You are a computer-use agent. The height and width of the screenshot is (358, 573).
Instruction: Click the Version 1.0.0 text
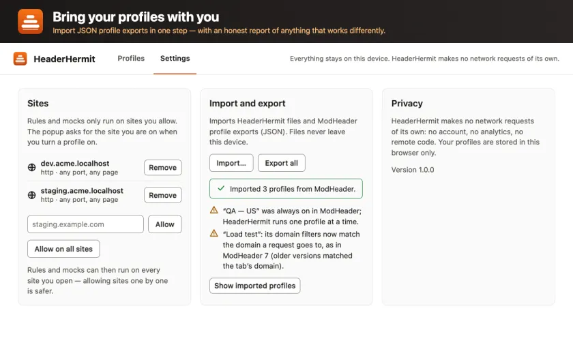(413, 170)
